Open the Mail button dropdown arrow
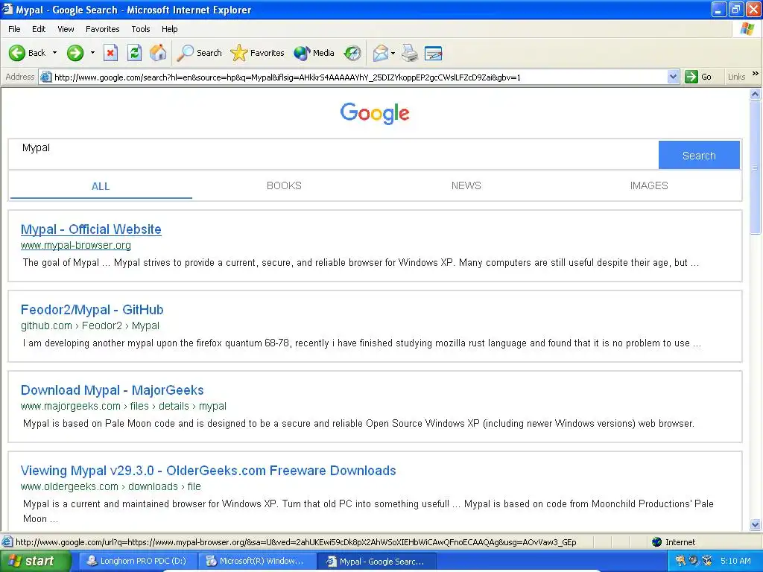This screenshot has height=572, width=763. click(x=393, y=53)
